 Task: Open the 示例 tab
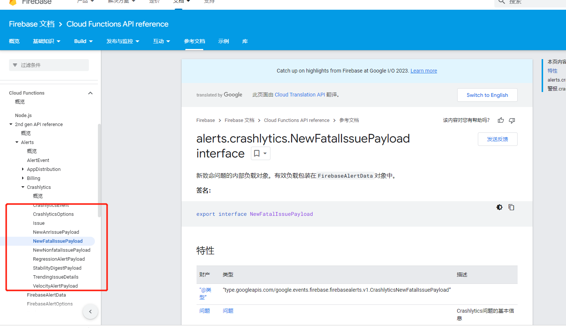pos(224,41)
